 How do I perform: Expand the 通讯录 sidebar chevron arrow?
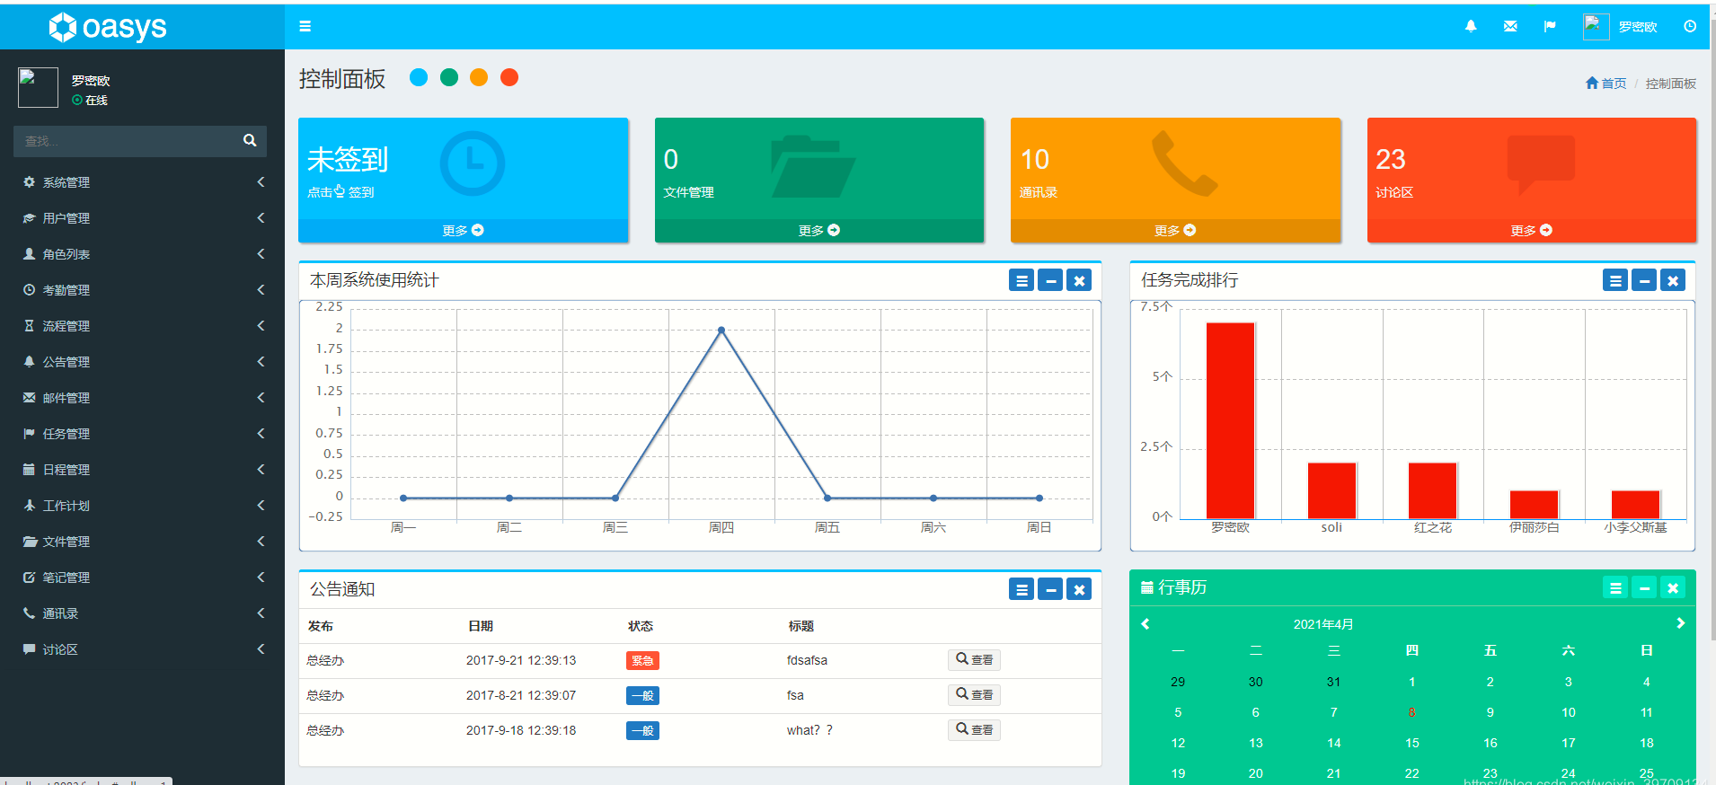pos(261,613)
